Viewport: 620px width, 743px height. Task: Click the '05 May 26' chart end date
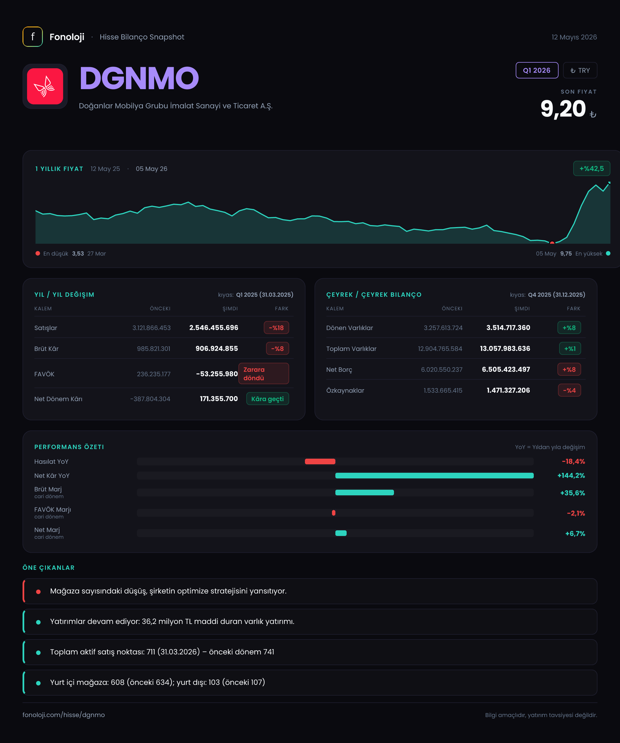(151, 169)
